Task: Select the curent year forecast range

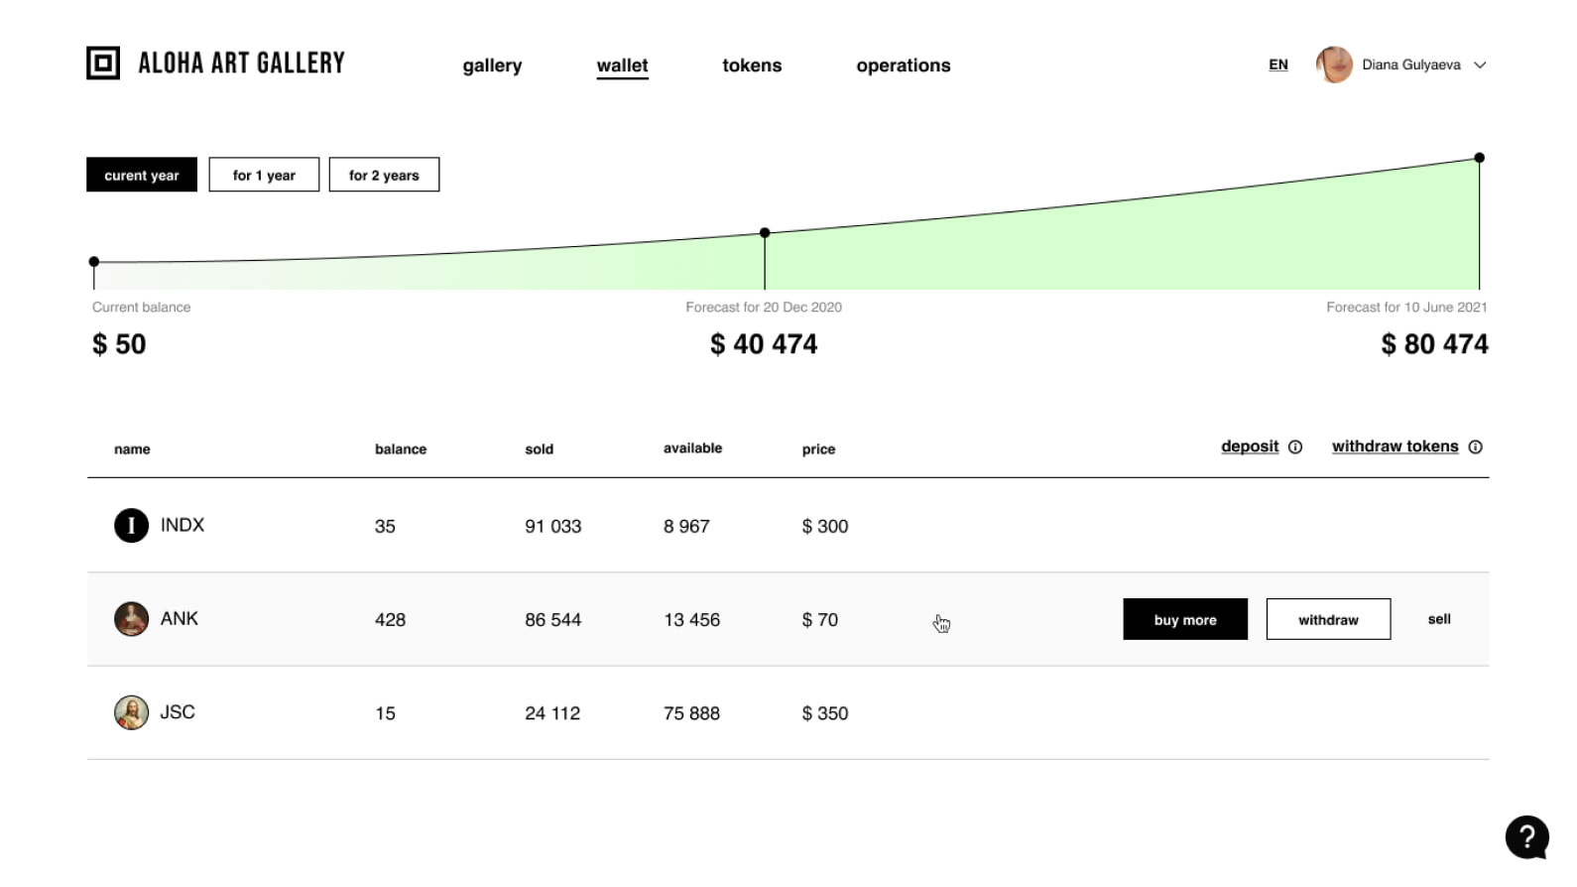Action: (x=142, y=175)
